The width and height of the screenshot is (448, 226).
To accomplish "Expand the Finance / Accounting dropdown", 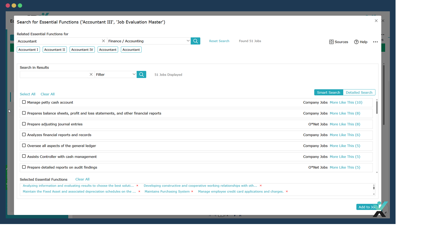I will 188,41.
